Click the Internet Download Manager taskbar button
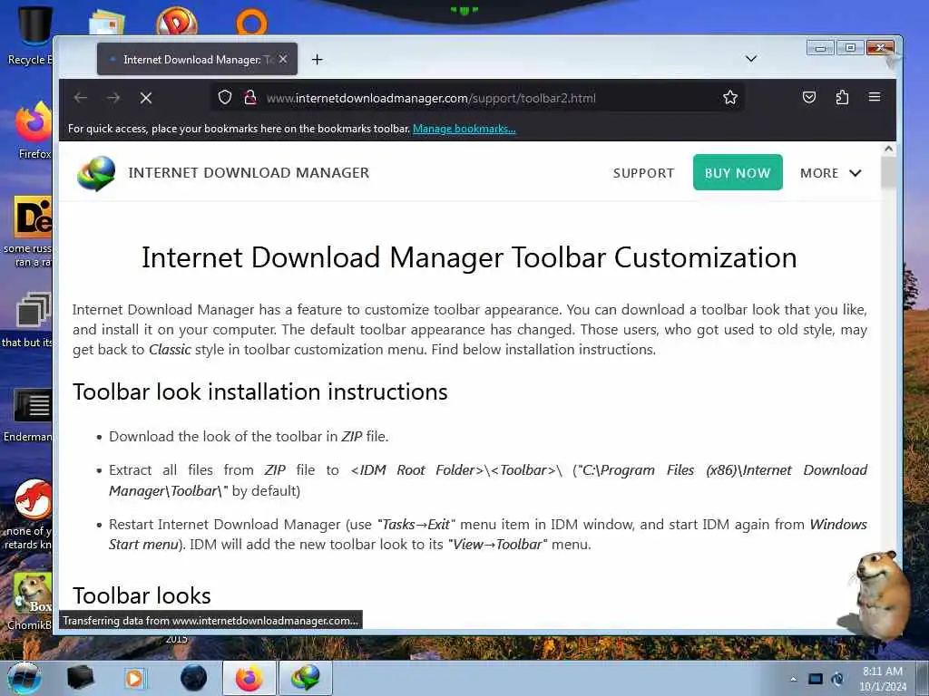 [x=306, y=678]
